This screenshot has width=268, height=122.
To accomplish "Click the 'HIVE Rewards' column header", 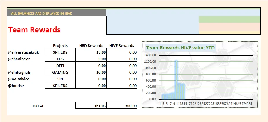I will 122,46.
